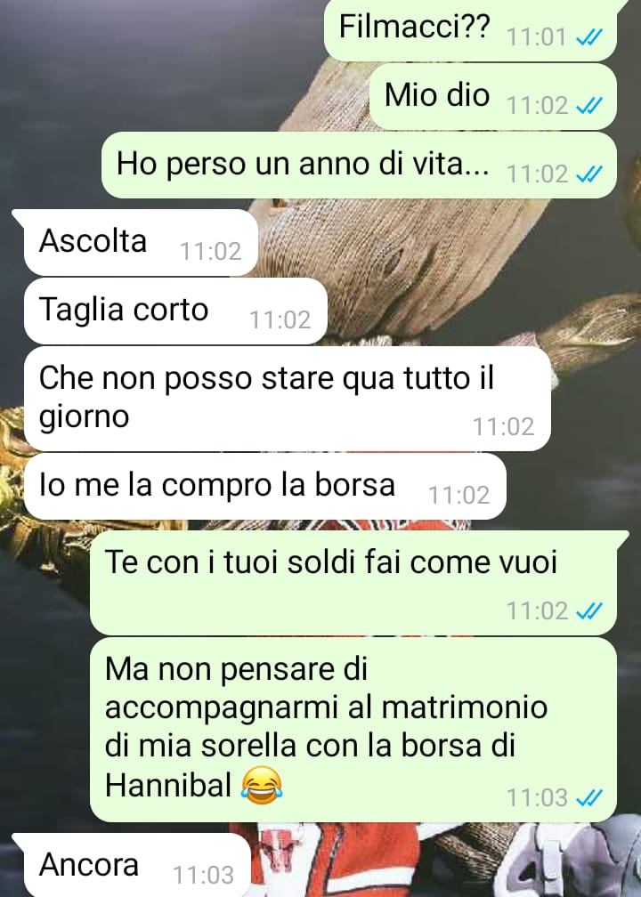
Task: Click the 11:02 timestamp beside 'Ascolta'
Action: point(211,252)
